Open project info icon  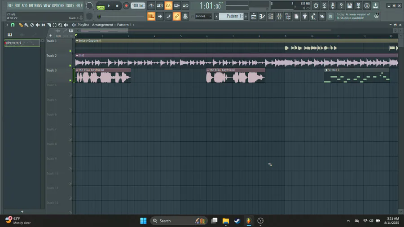pos(367,5)
